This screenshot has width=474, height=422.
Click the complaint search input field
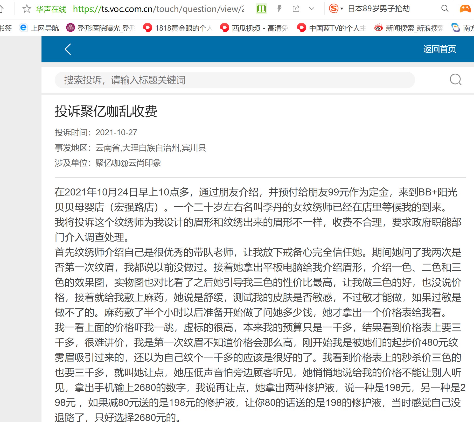235,80
